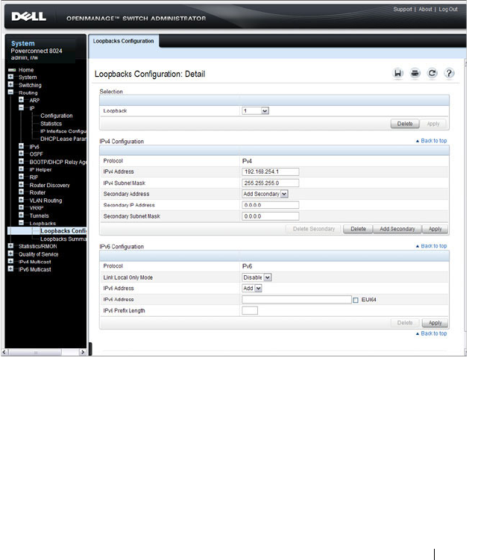Collapse the Routing tree node
The image size is (478, 560).
tap(10, 92)
